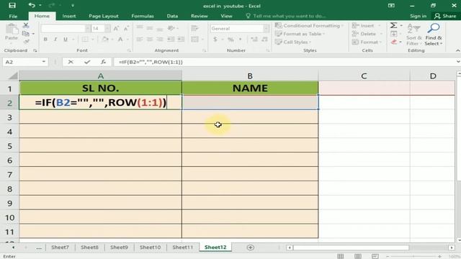Click inside the formula bar text
The image size is (461, 259).
click(151, 62)
